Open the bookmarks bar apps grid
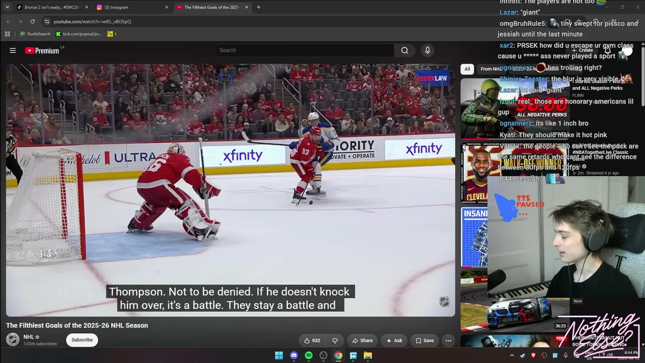The width and height of the screenshot is (645, 363). coord(7,34)
